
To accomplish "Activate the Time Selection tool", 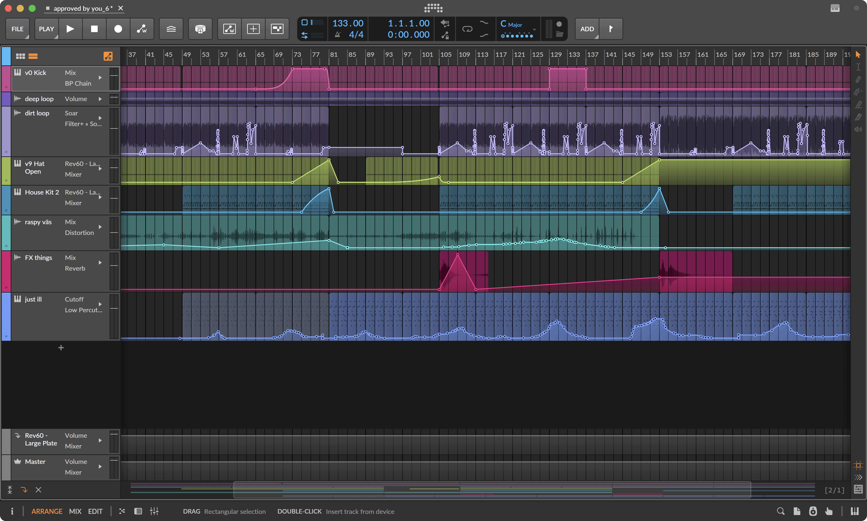I will point(858,67).
